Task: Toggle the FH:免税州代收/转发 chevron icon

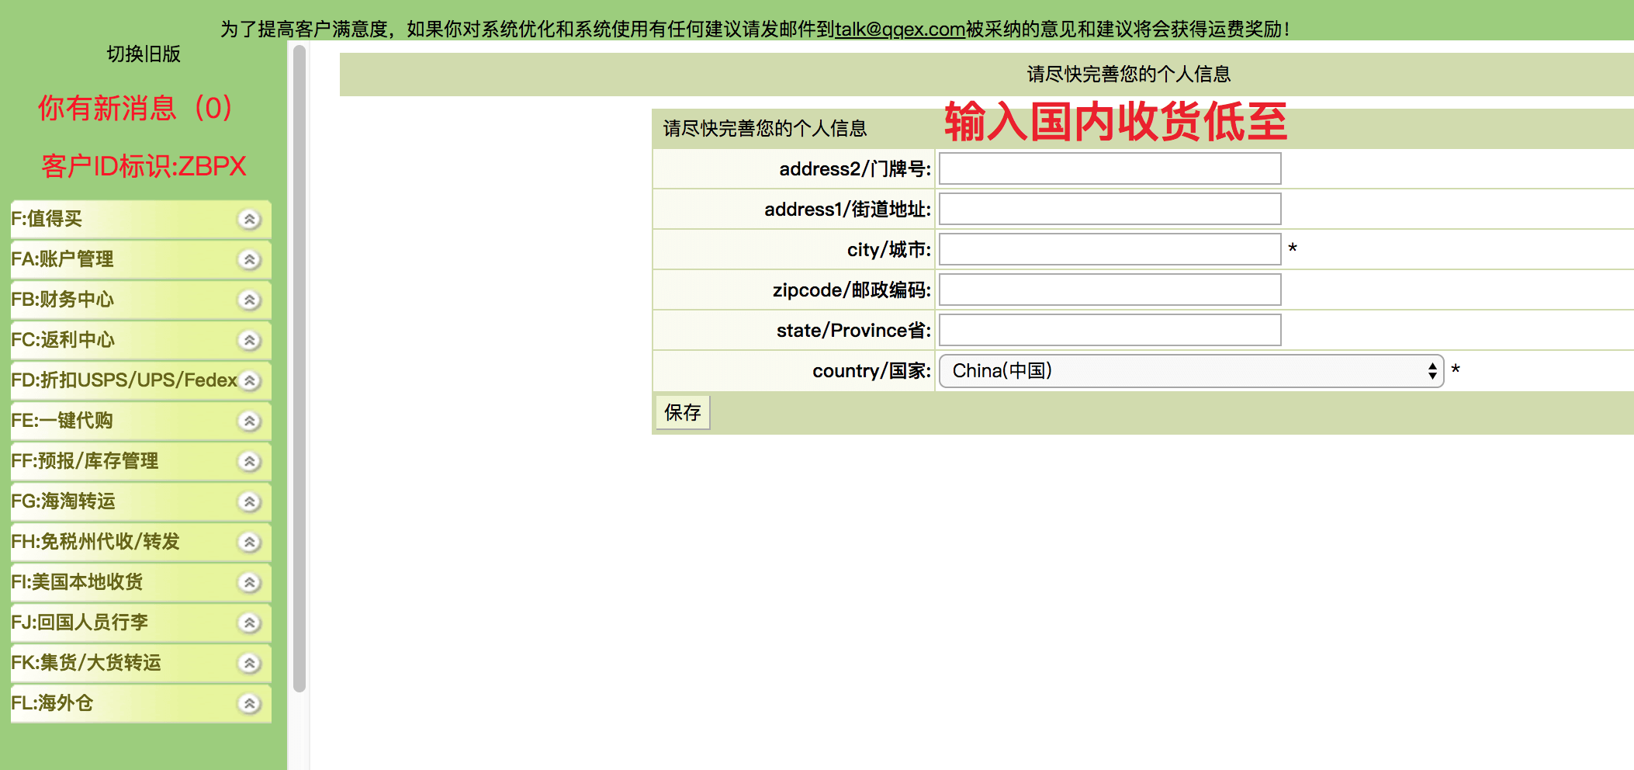Action: (249, 543)
